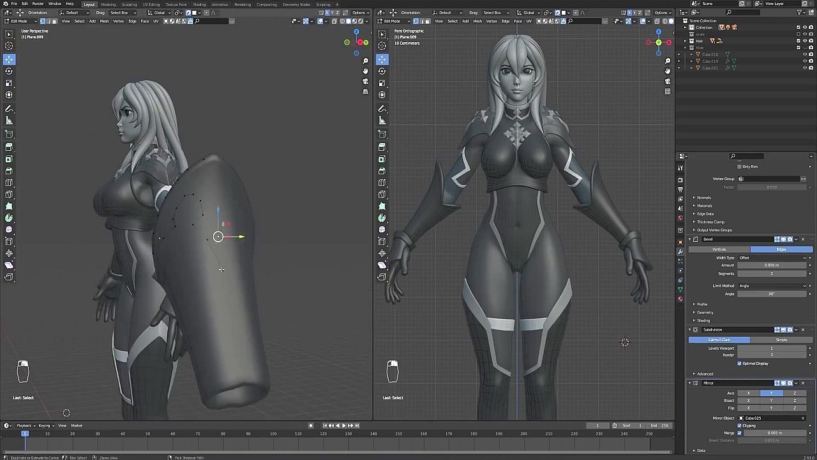Open the Render menu
The width and height of the screenshot is (817, 460).
coord(38,4)
